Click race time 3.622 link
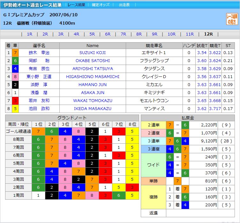Screen dimensions: 240x223 [x=215, y=53]
